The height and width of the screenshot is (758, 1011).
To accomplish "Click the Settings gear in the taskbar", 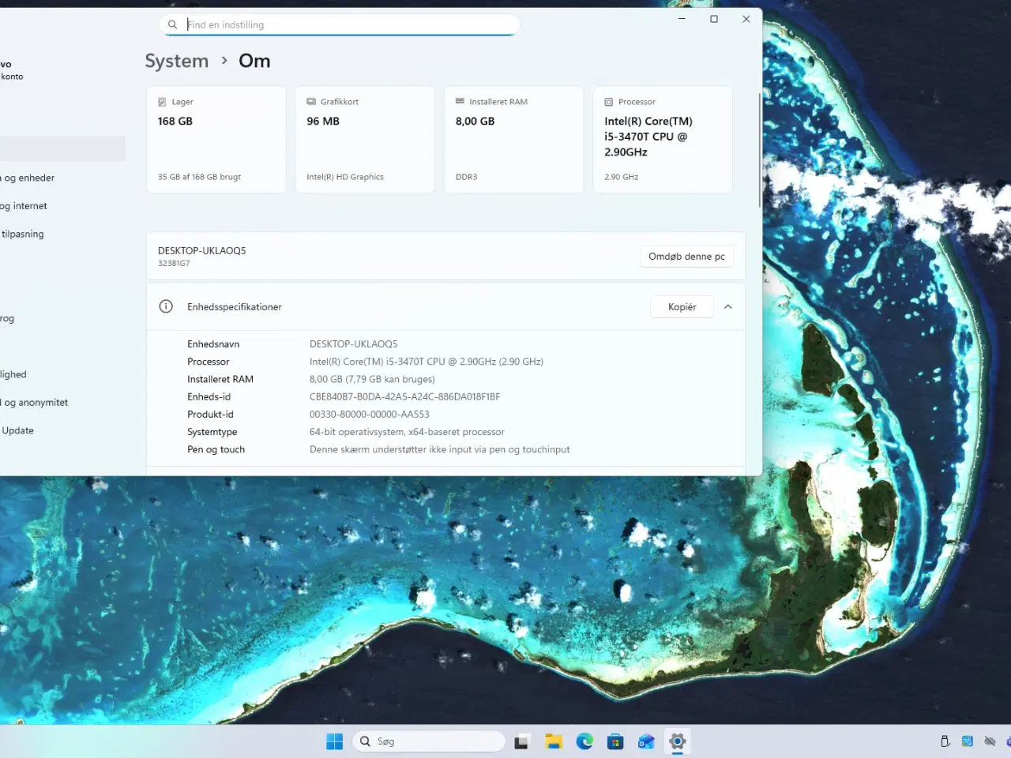I will pyautogui.click(x=677, y=741).
